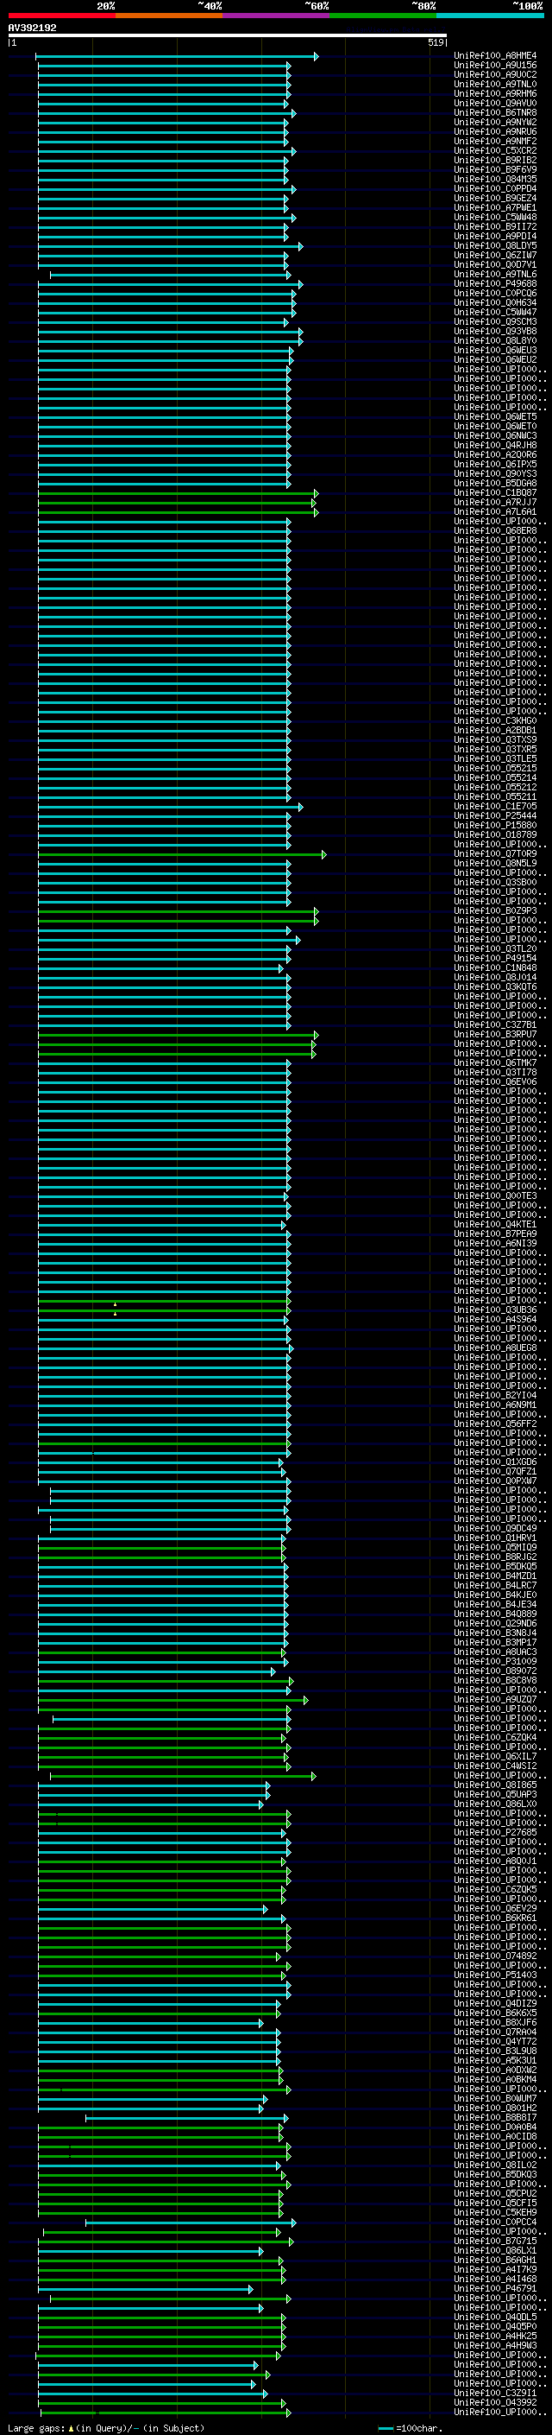
Task: Select hit UniRef100_Q8N5L9
Action: pyautogui.click(x=495, y=863)
